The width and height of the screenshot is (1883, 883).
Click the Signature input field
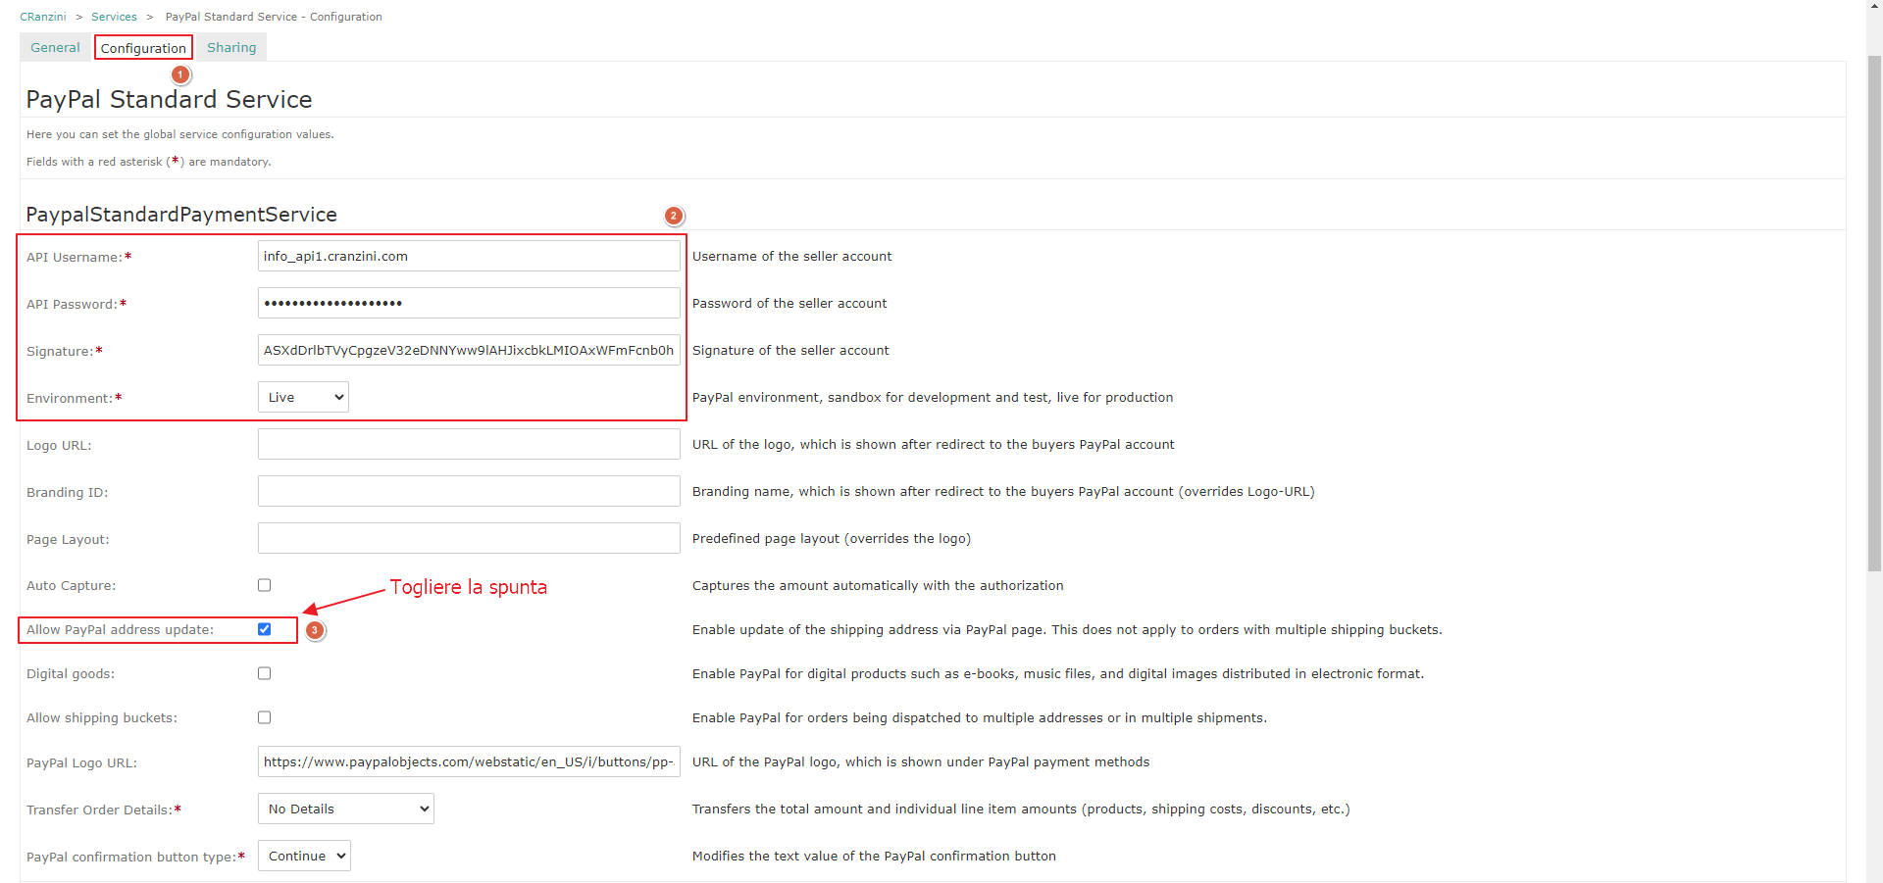[x=469, y=350]
